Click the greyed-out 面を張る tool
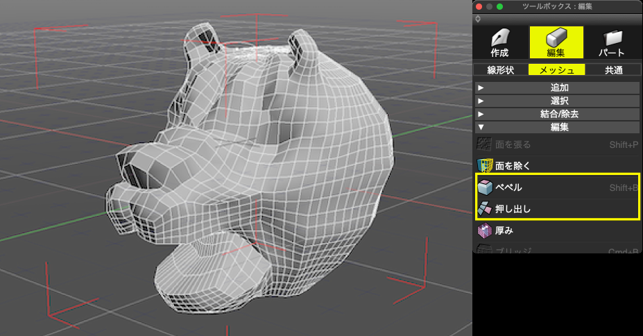The image size is (643, 336). (513, 144)
